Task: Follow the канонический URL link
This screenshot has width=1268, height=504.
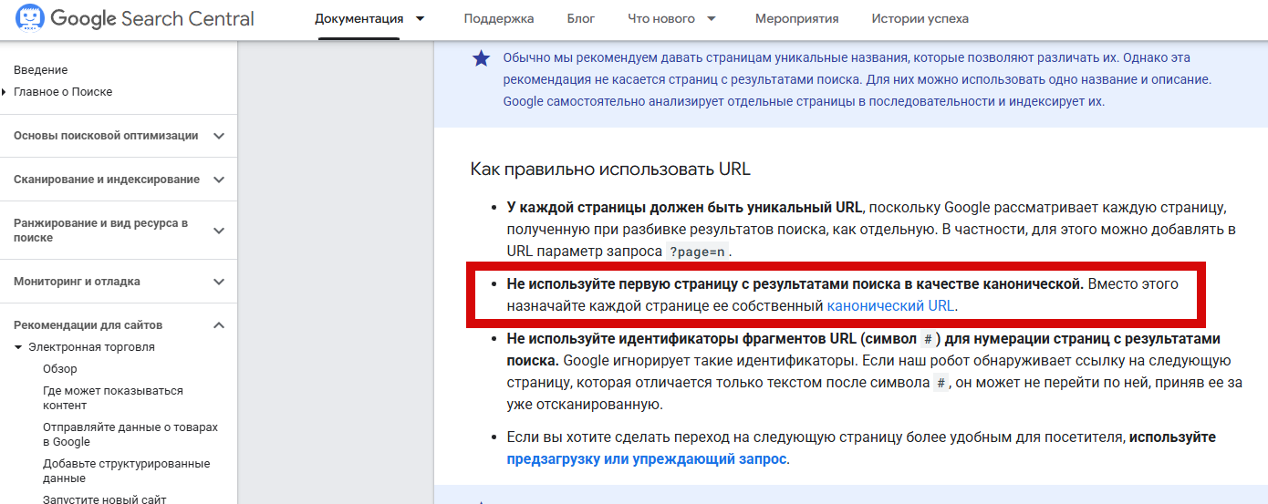Action: 891,306
